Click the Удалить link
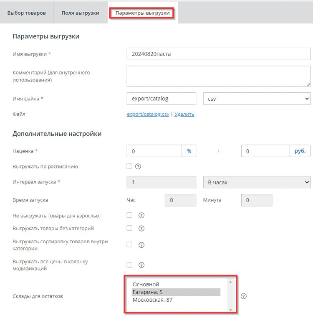 pyautogui.click(x=184, y=114)
